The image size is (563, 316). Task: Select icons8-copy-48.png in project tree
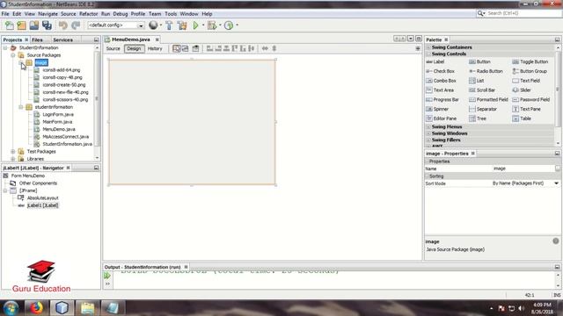pyautogui.click(x=62, y=77)
